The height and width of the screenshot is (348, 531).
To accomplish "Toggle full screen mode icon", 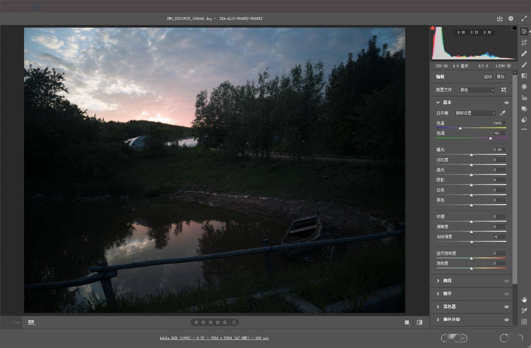I will pos(524,19).
